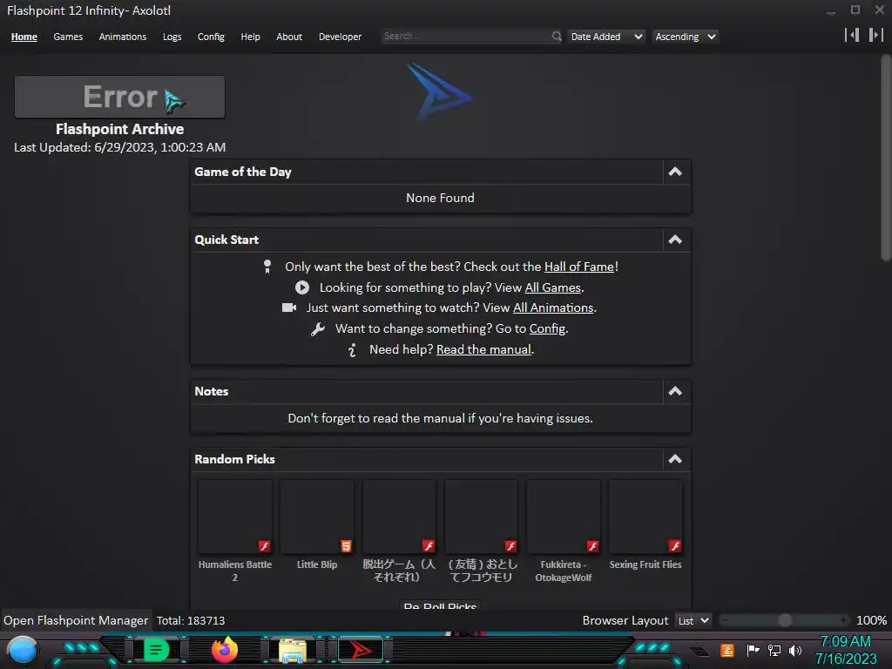Click Flash badge on Fukkireta - OtokageWolf
The image size is (892, 669).
pyautogui.click(x=592, y=546)
